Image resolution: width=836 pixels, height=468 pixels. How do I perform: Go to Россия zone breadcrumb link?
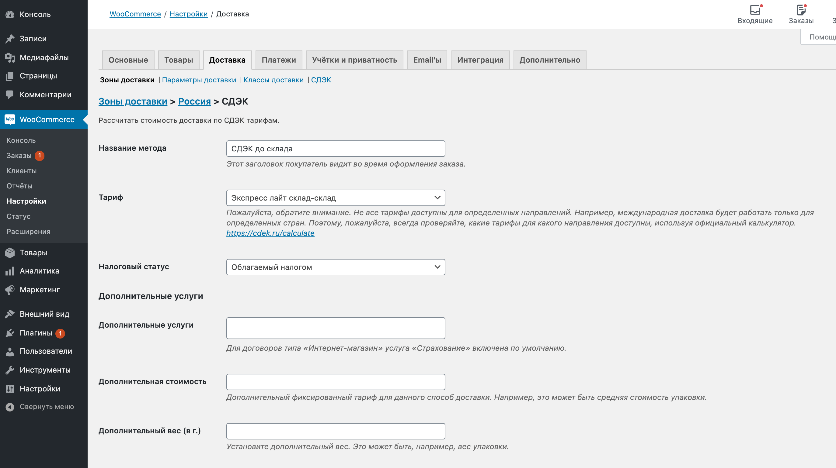click(194, 102)
